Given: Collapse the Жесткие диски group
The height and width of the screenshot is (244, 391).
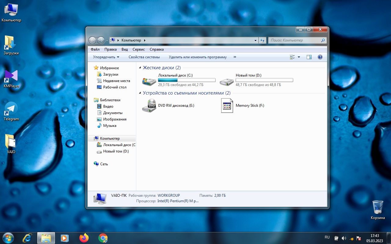Looking at the screenshot, I should coord(140,68).
